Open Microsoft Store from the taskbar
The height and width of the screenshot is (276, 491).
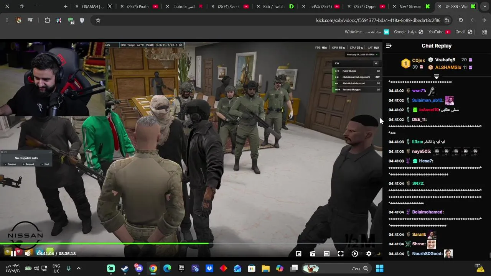[251, 268]
